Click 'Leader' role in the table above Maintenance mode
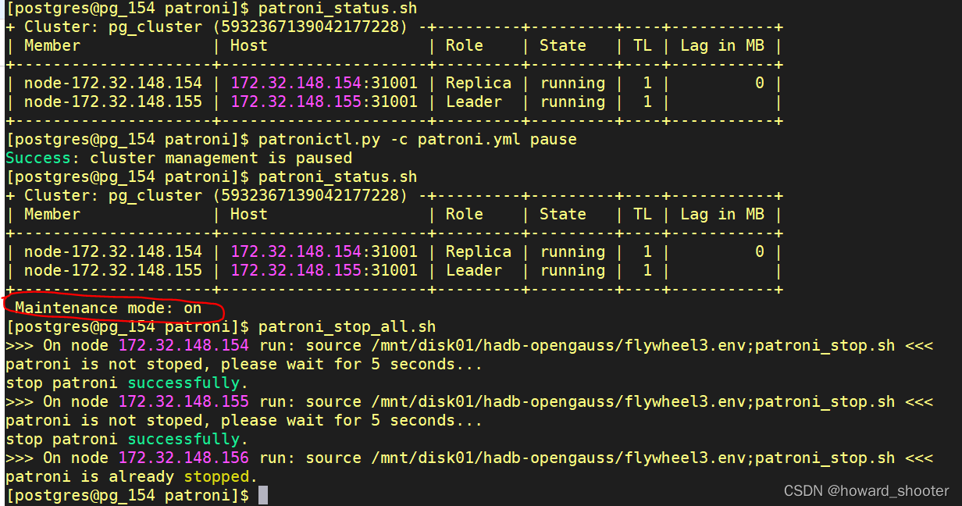Viewport: 962px width, 506px height. pyautogui.click(x=474, y=271)
